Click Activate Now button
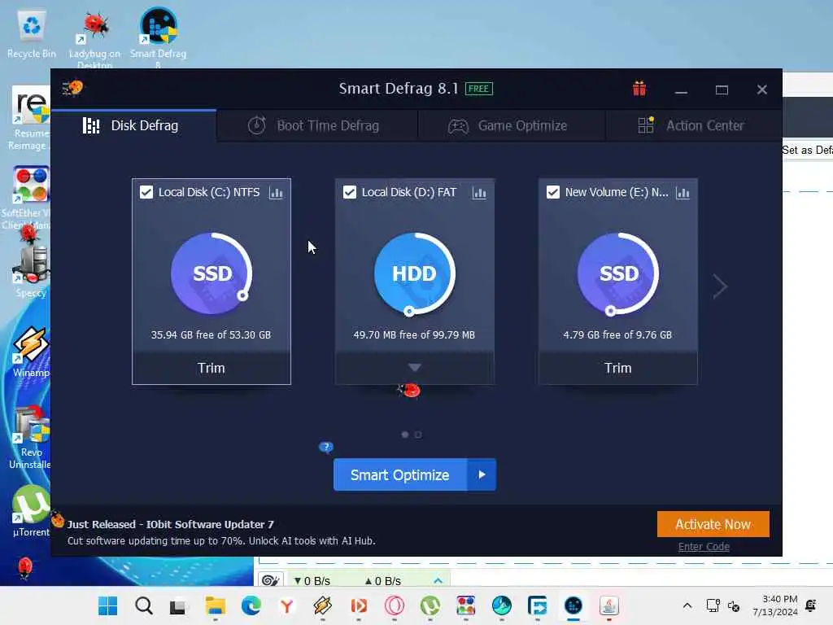833x625 pixels. point(713,524)
